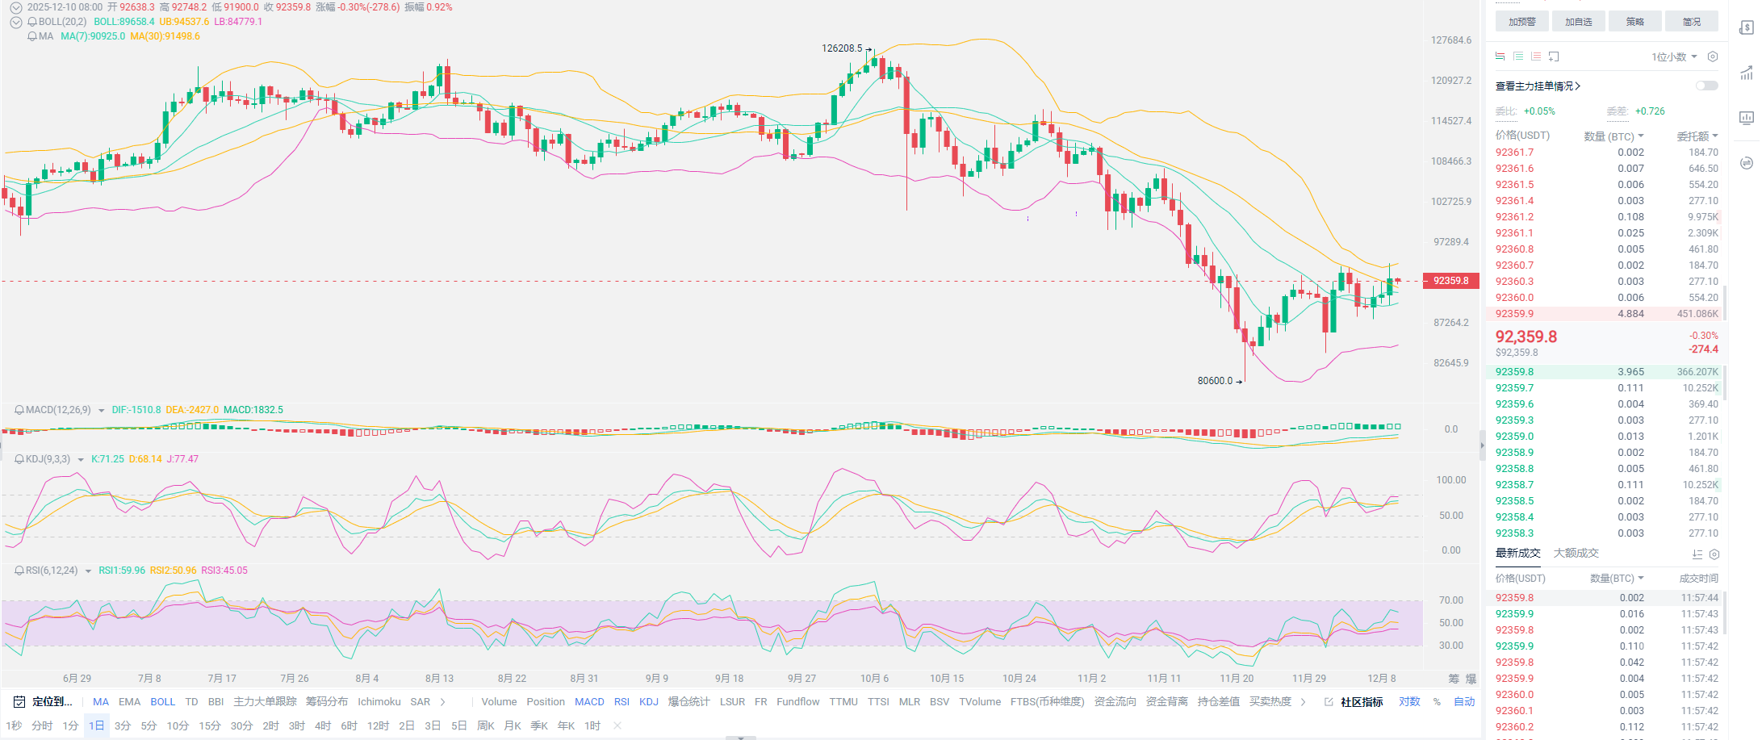Click the 加预警 button

(1521, 22)
